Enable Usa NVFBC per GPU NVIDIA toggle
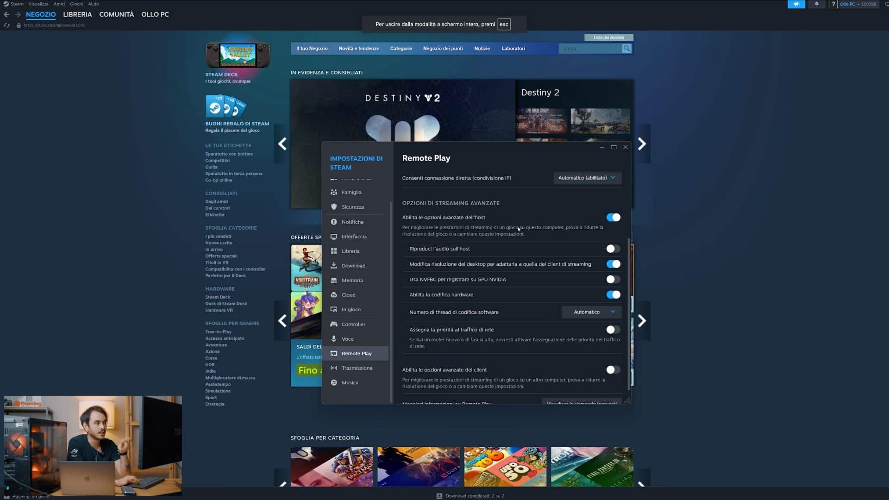This screenshot has width=889, height=500. [613, 280]
